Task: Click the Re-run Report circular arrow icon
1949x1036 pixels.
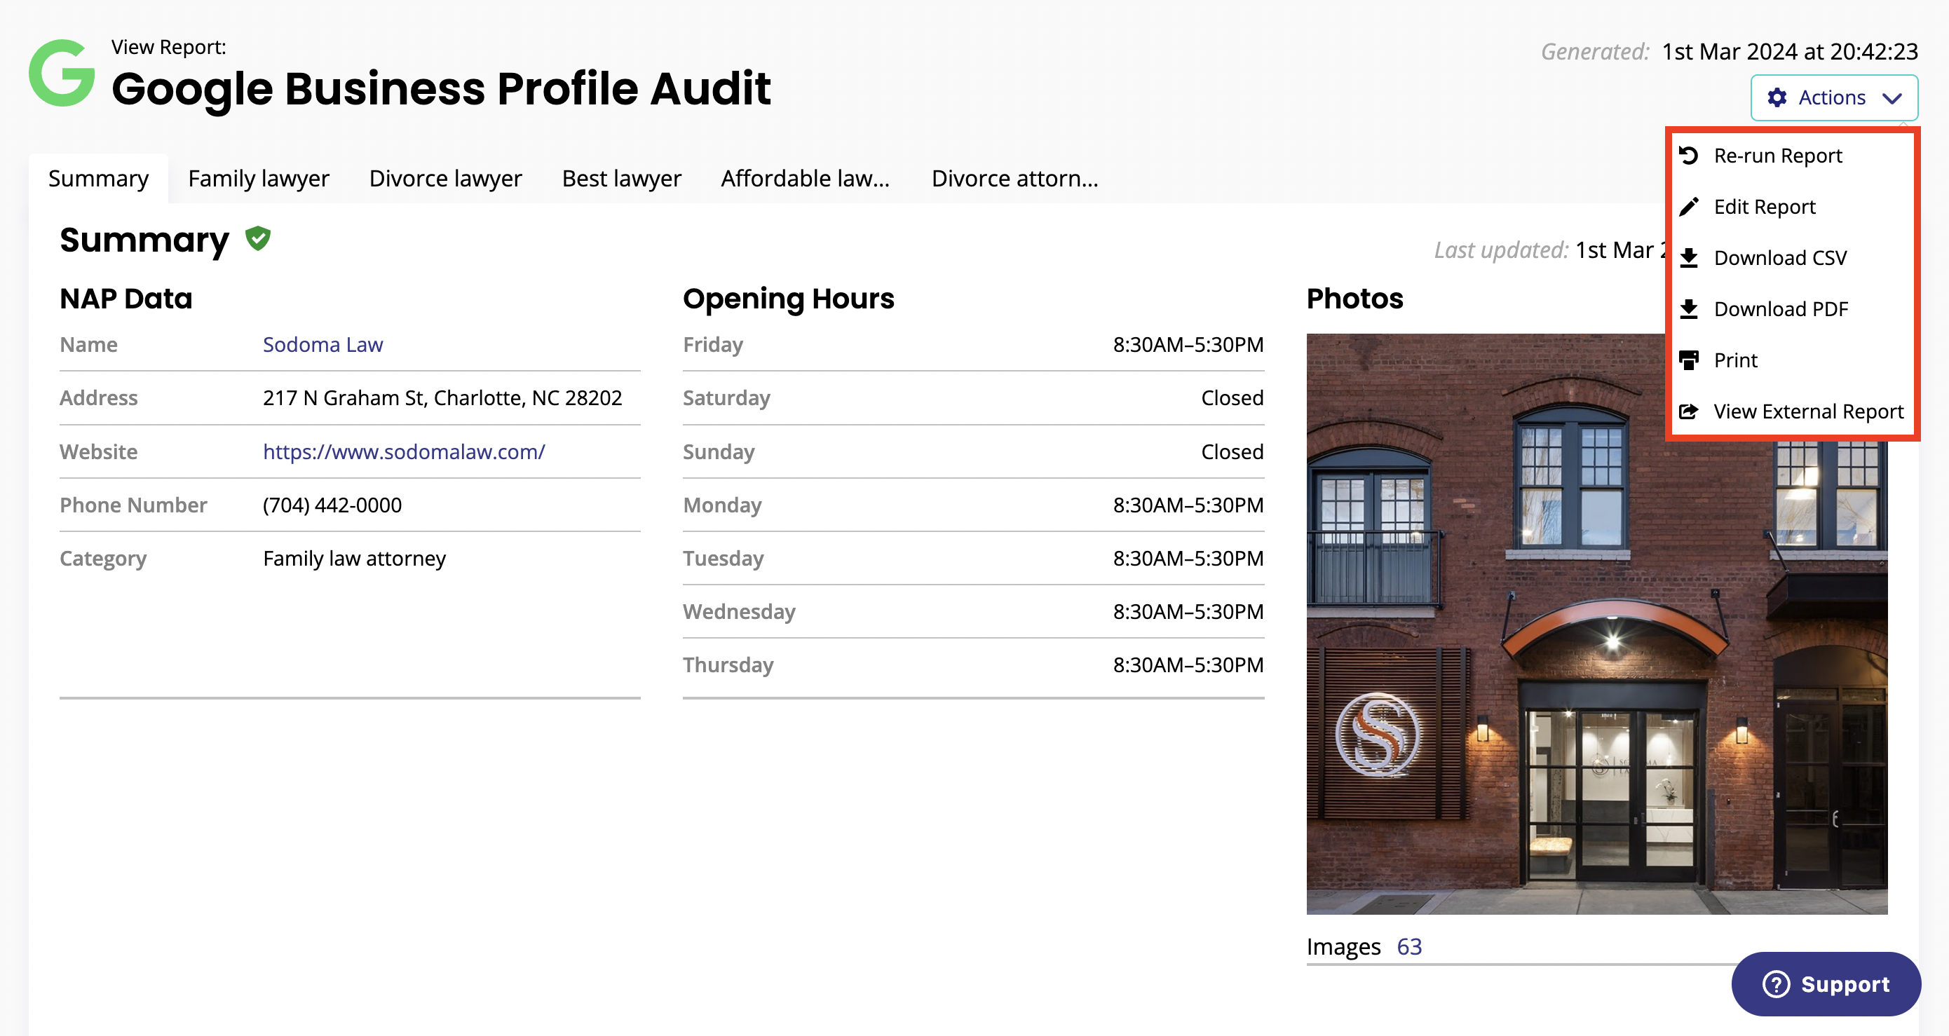Action: [1689, 155]
